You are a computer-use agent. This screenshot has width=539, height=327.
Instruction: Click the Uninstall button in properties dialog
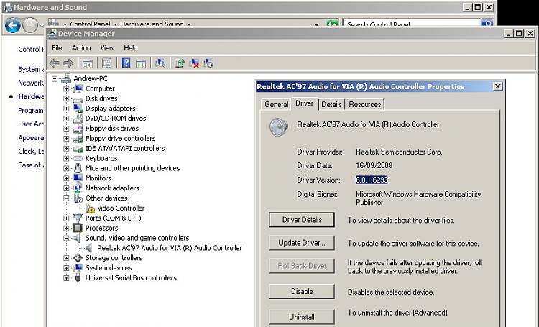pyautogui.click(x=302, y=317)
